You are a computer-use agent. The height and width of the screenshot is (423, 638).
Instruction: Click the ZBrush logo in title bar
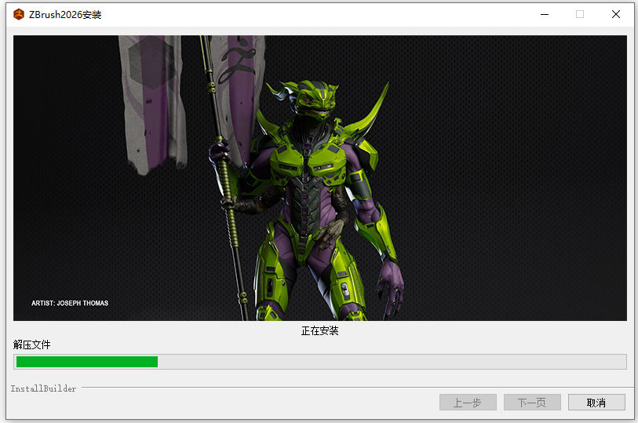[19, 14]
